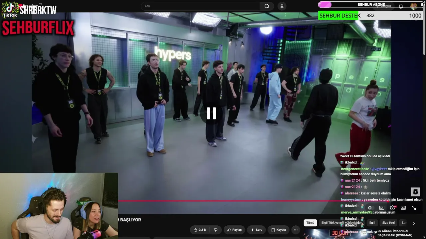Select the Tümü filter chip
Screen dimensions: 426x239
coord(310,223)
